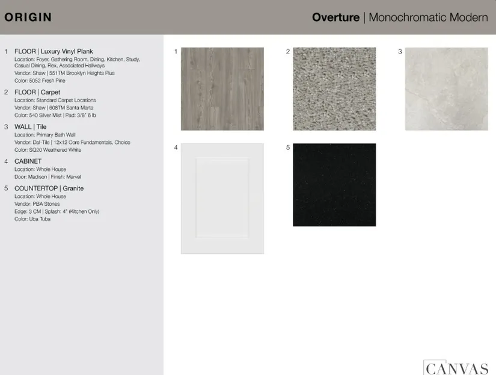496x375 pixels.
Task: Select the white Madison cabinet door sample
Action: click(222, 198)
